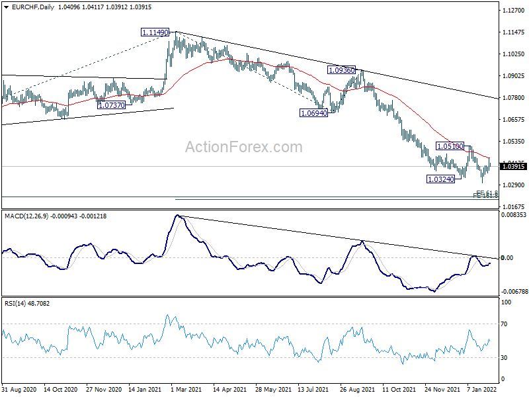Click the RSI(14) indicator title
This screenshot has width=529, height=397.
[x=15, y=304]
